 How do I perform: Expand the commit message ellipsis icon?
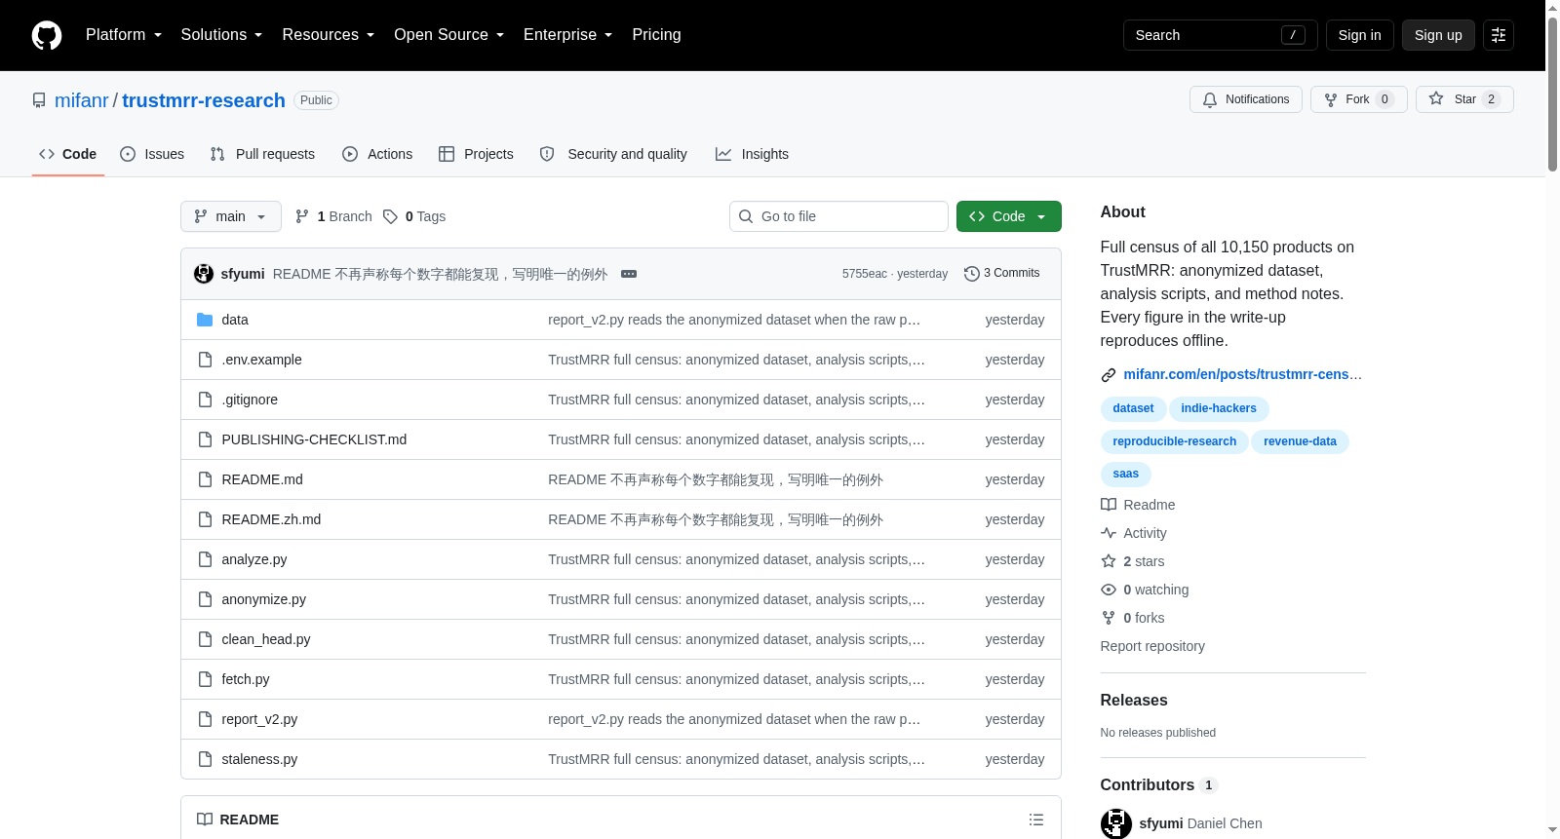point(629,274)
